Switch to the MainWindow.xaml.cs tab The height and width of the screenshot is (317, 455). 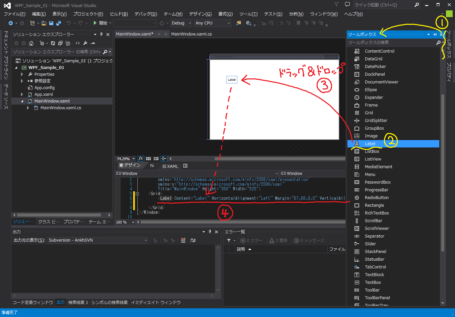[x=191, y=34]
